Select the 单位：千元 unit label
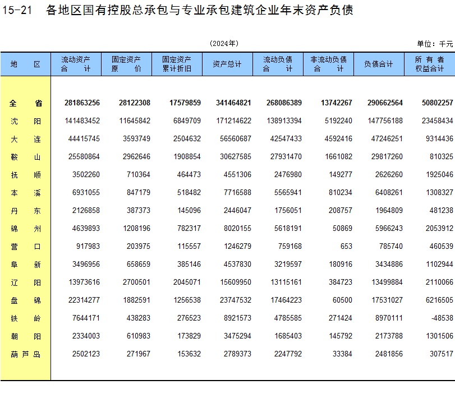The width and height of the screenshot is (455, 417). (435, 44)
